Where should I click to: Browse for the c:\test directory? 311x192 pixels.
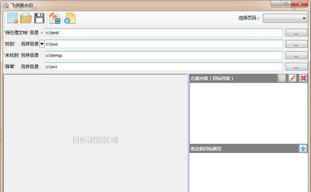click(296, 33)
